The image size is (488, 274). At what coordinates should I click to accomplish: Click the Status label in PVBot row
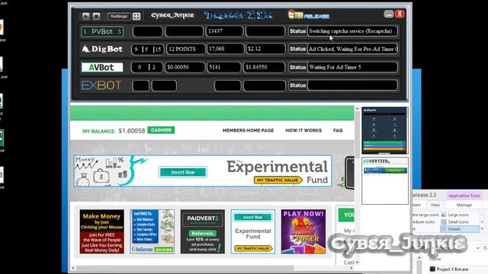(298, 31)
